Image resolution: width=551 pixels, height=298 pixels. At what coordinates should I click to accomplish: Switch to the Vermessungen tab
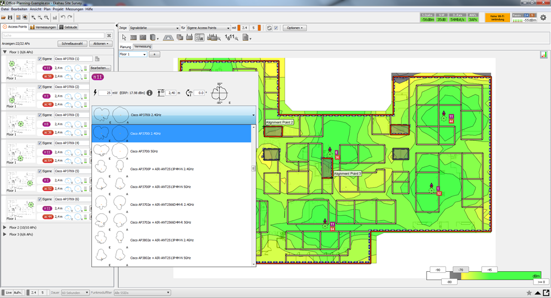tap(43, 27)
